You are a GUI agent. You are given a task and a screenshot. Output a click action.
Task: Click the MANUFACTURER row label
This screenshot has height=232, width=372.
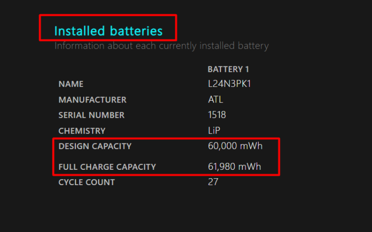pos(93,100)
